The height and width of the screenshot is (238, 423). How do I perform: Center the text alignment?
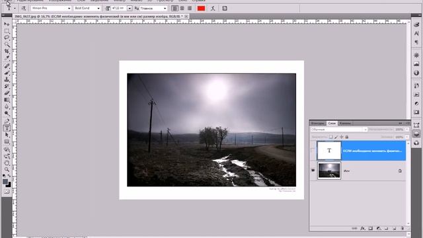182,9
